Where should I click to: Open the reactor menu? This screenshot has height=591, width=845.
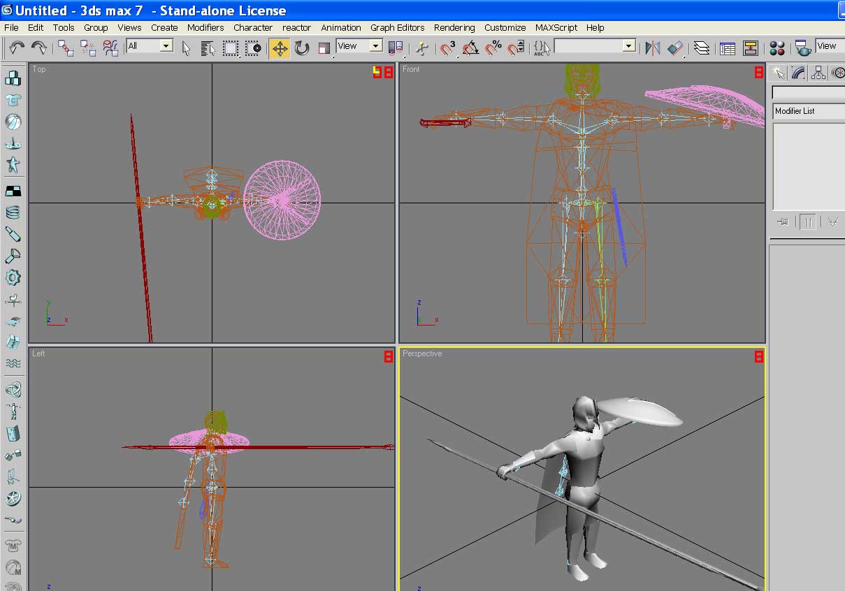point(296,28)
